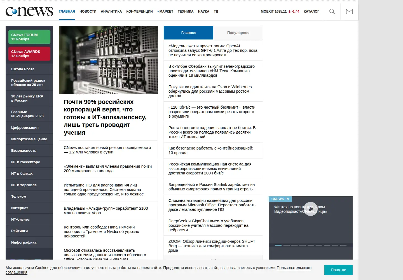
Task: Open the Сбербанк «НМ-Тех» article
Action: pyautogui.click(x=212, y=71)
